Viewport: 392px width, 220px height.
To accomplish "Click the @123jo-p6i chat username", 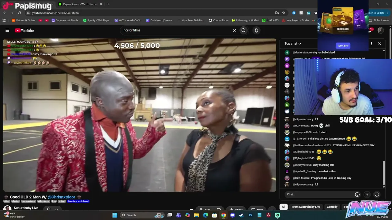I will coord(300,139).
